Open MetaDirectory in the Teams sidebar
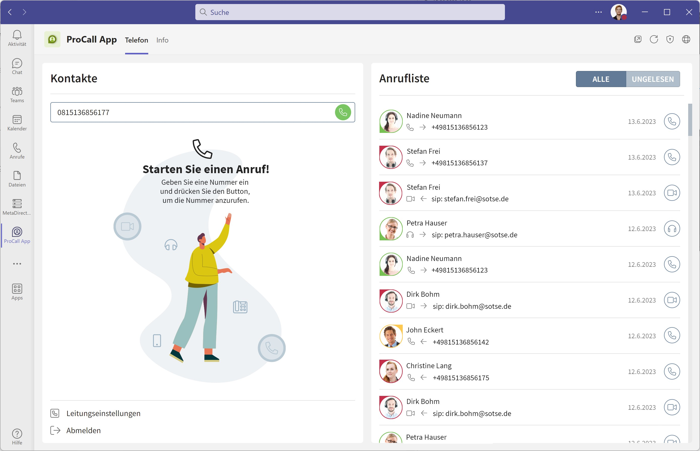The image size is (700, 451). pyautogui.click(x=17, y=207)
